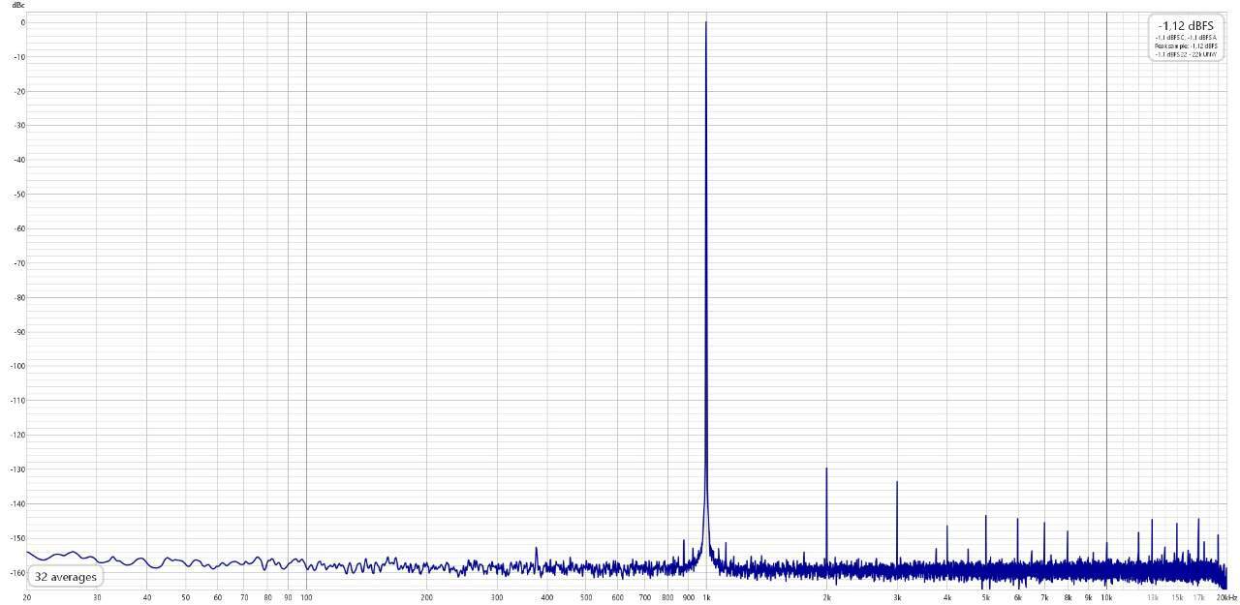Click the "20kHz" frequency axis label
Viewport: 1240px width, 605px height.
click(x=1226, y=597)
